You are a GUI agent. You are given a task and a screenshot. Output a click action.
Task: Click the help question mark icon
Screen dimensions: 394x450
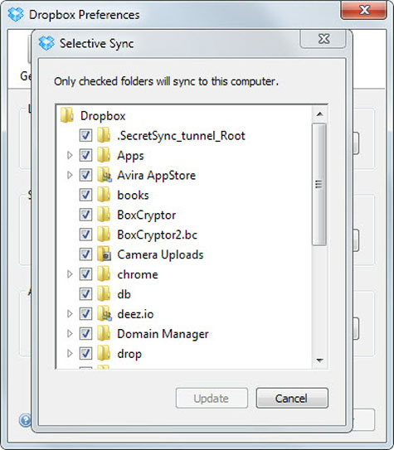[25, 420]
